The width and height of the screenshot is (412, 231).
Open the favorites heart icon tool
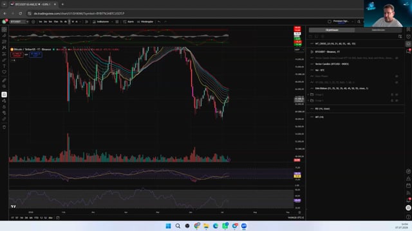(x=5, y=72)
